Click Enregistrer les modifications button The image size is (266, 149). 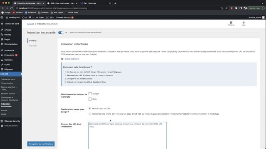[x=41, y=144]
